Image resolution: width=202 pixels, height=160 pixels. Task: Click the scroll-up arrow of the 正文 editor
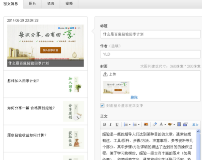pos(198,131)
